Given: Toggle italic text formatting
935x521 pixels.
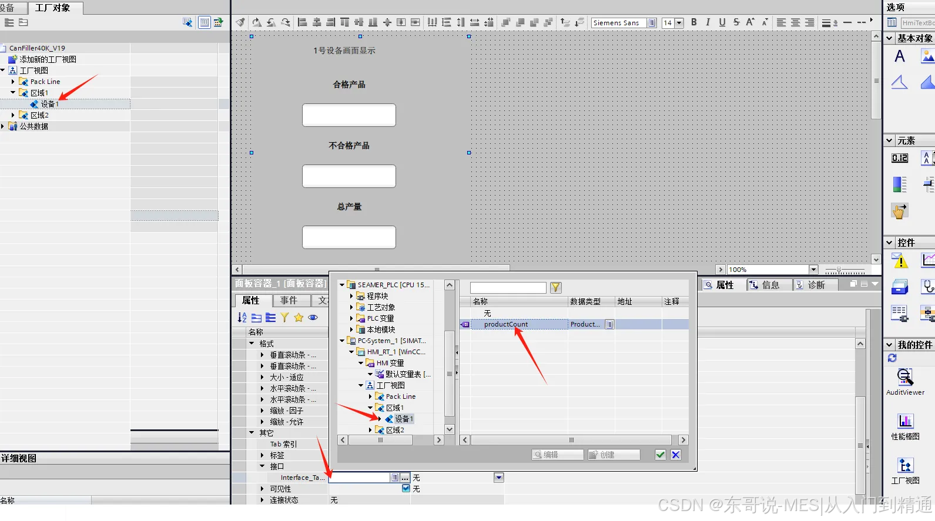Looking at the screenshot, I should click(x=708, y=22).
